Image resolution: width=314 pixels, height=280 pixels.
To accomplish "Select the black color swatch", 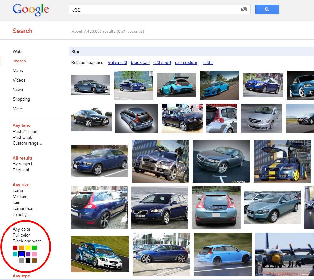I will click(28, 261).
